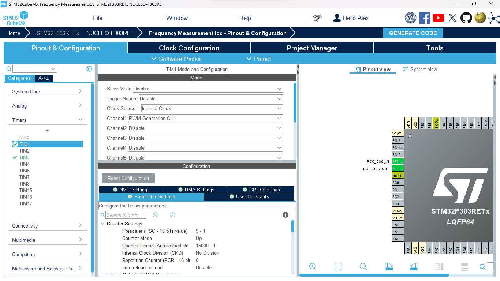Open the GitHub icon
The image size is (500, 281).
tap(466, 18)
